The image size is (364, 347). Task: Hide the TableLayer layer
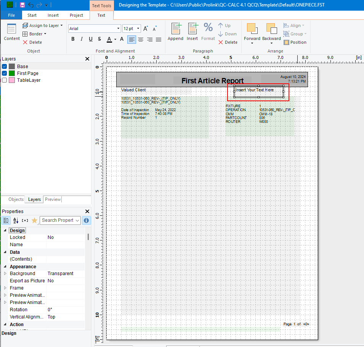coord(4,80)
